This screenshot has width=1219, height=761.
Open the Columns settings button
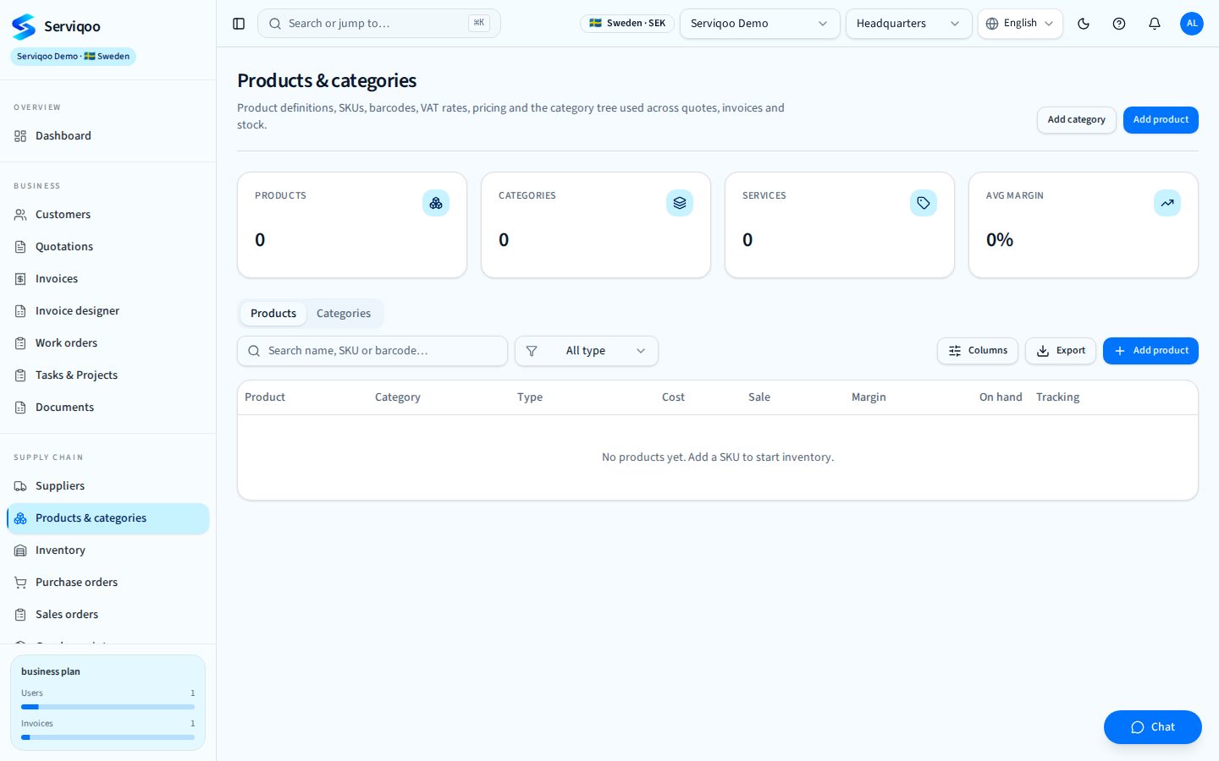(978, 351)
